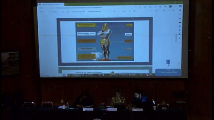Select the open browser tab
This screenshot has height=120, width=214.
(x=51, y=4)
